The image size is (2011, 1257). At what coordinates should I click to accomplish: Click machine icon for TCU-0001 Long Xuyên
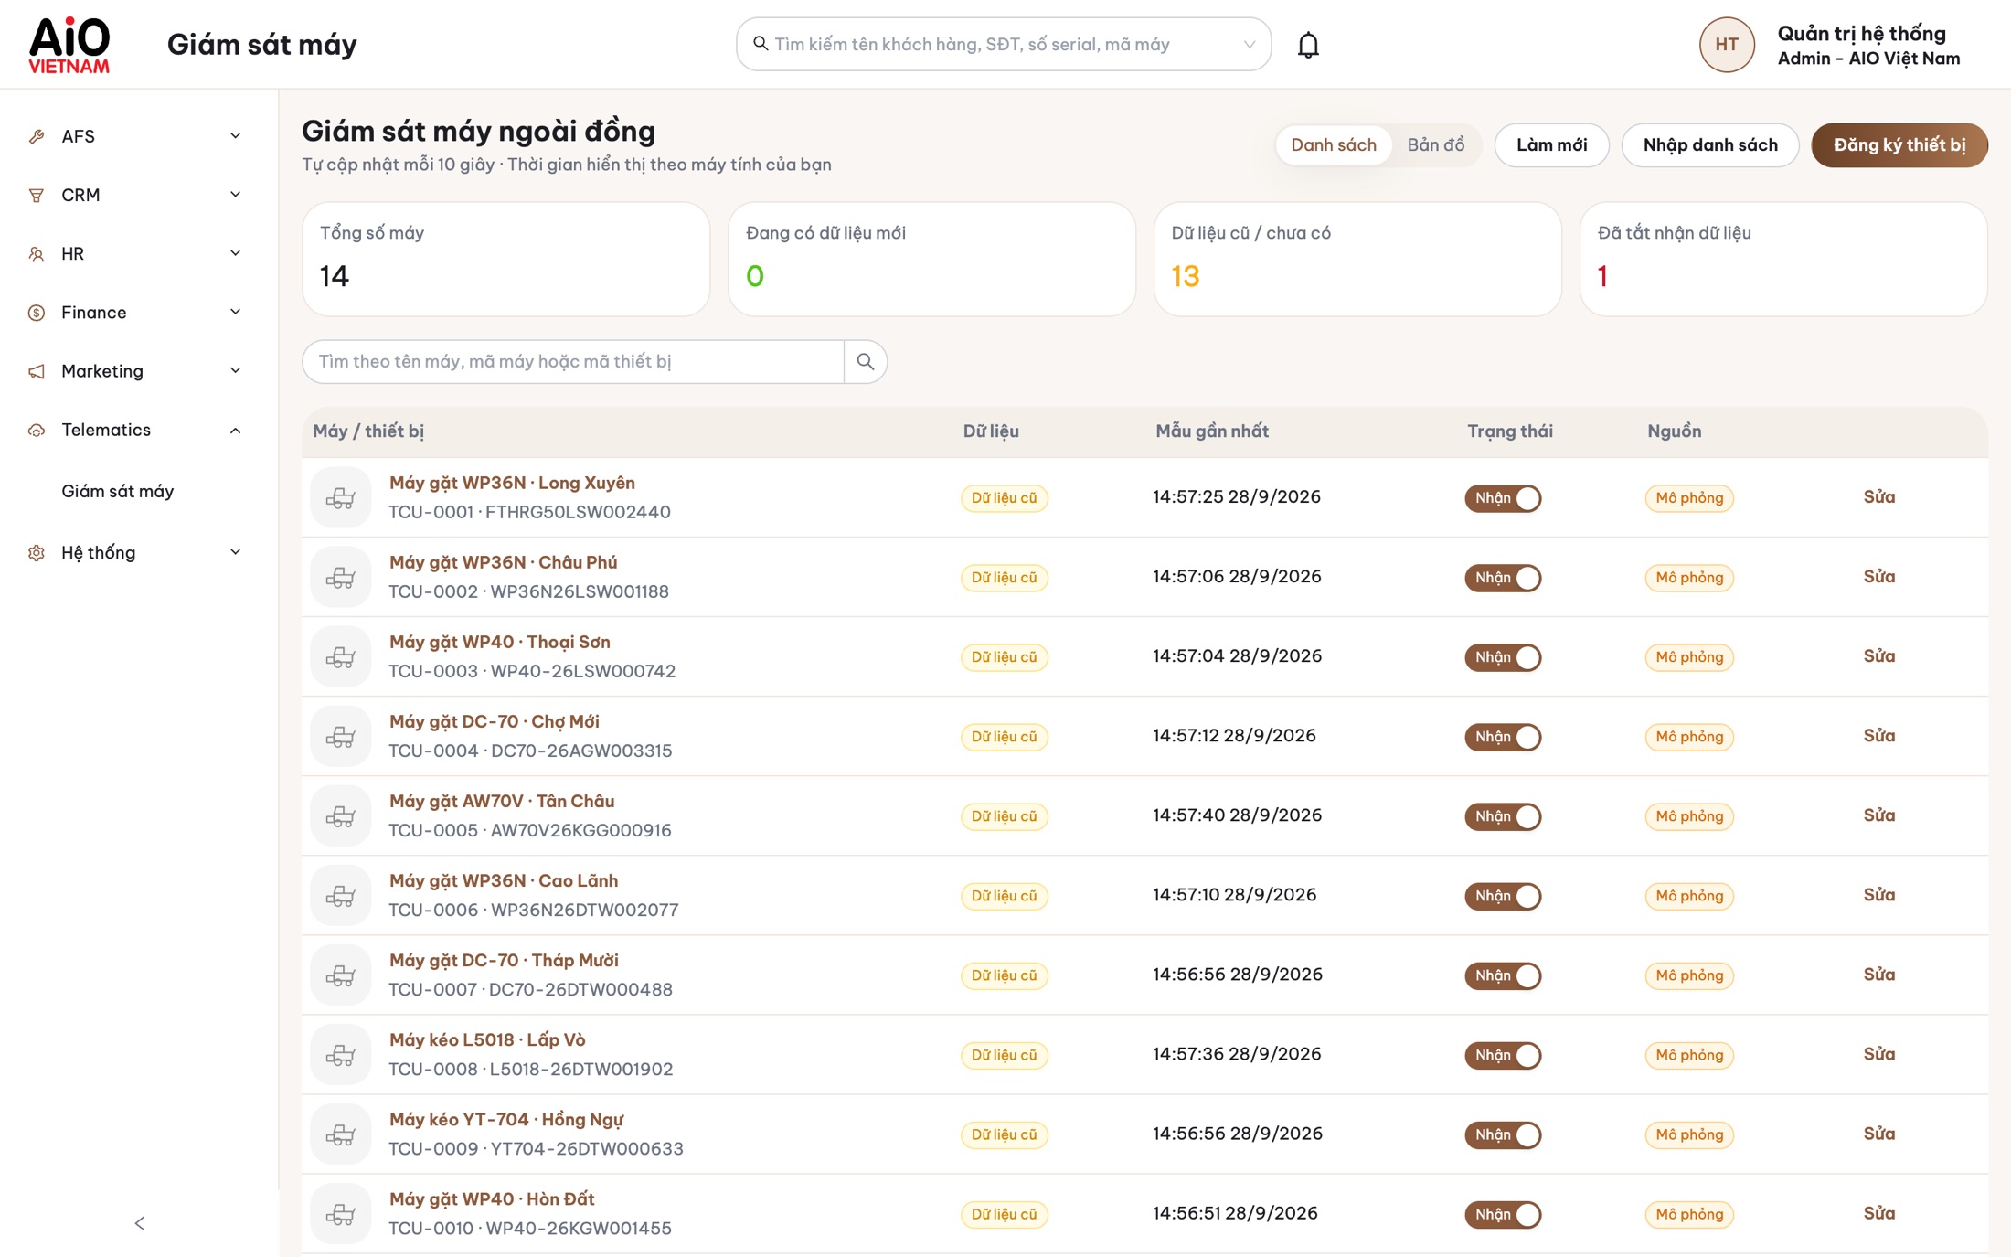341,497
